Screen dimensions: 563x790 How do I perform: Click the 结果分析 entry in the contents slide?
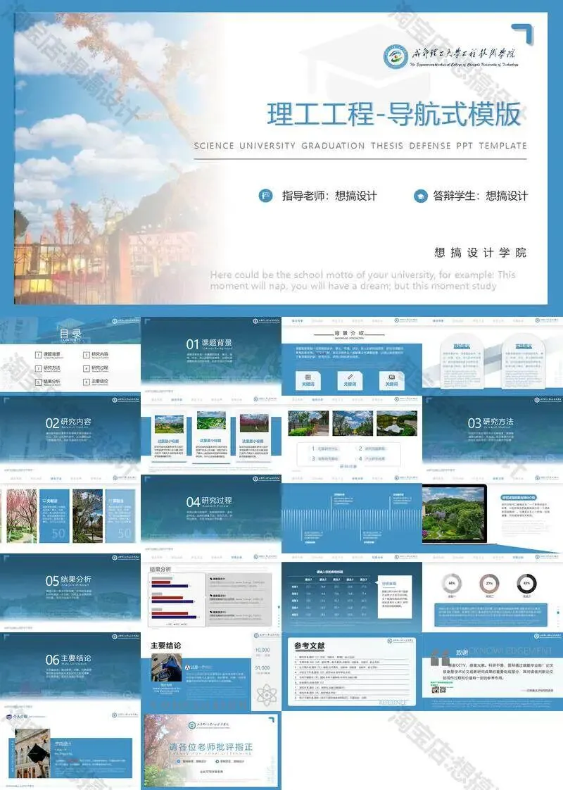[52, 382]
